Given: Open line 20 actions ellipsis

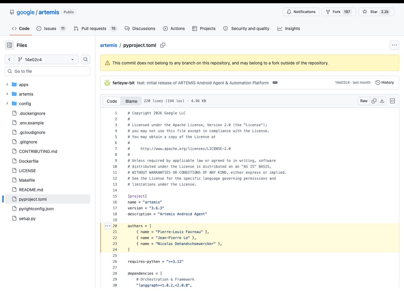Looking at the screenshot, I should click(107, 226).
